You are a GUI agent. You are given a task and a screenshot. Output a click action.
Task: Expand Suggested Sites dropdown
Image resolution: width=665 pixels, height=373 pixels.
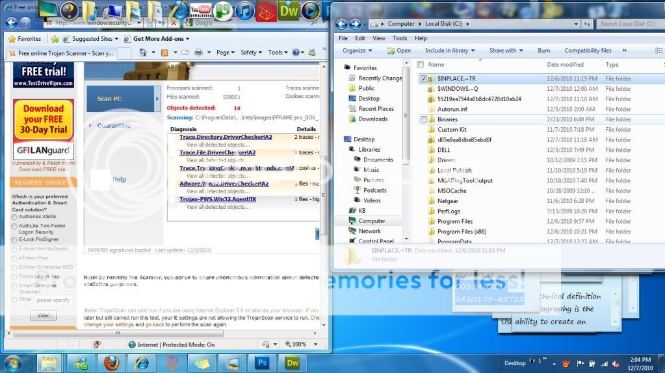[x=116, y=39]
